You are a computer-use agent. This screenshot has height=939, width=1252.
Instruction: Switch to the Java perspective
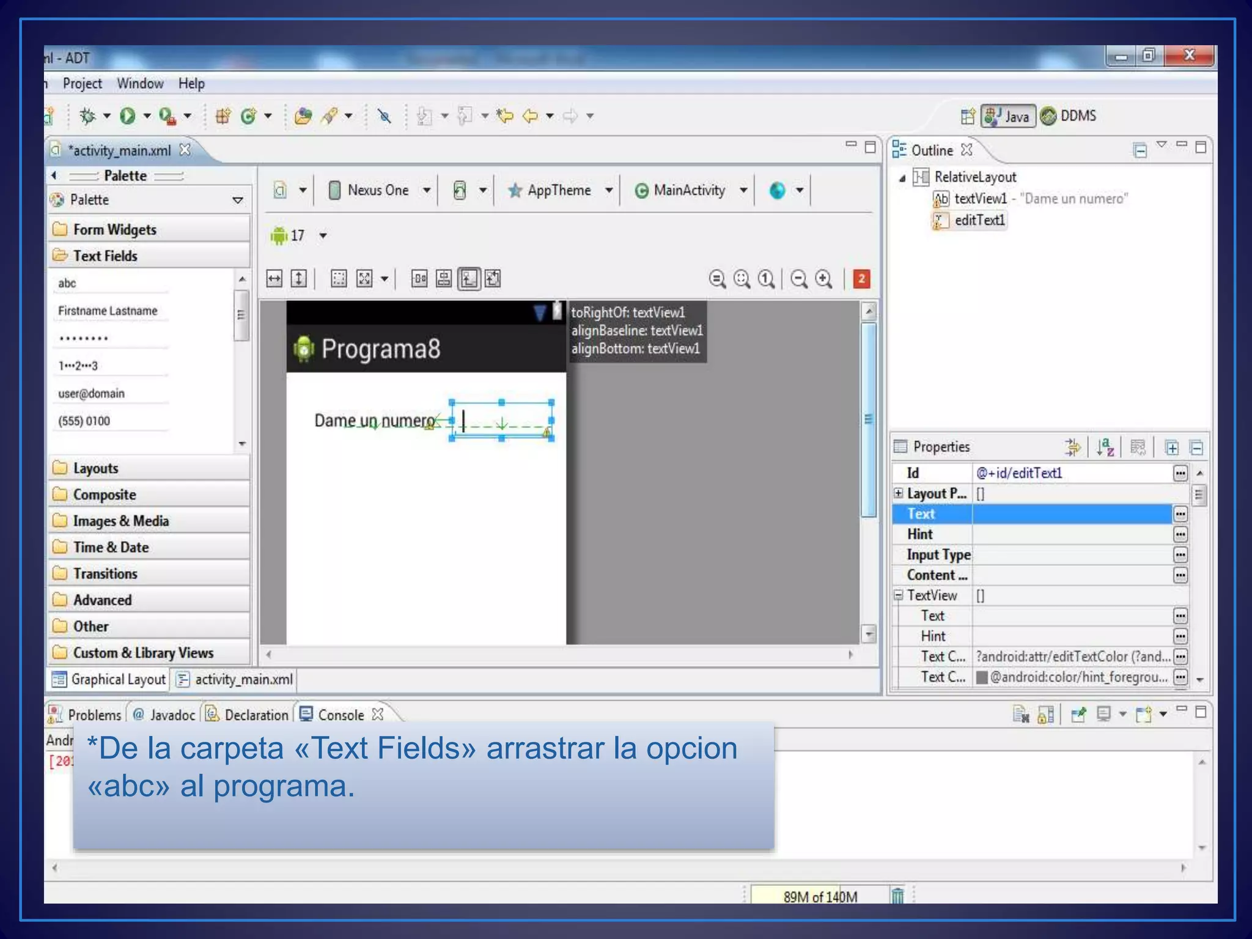1008,116
